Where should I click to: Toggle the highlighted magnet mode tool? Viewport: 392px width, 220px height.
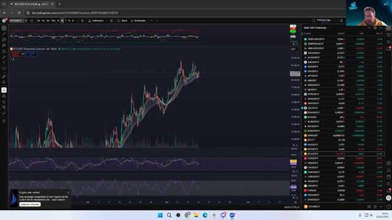4,90
